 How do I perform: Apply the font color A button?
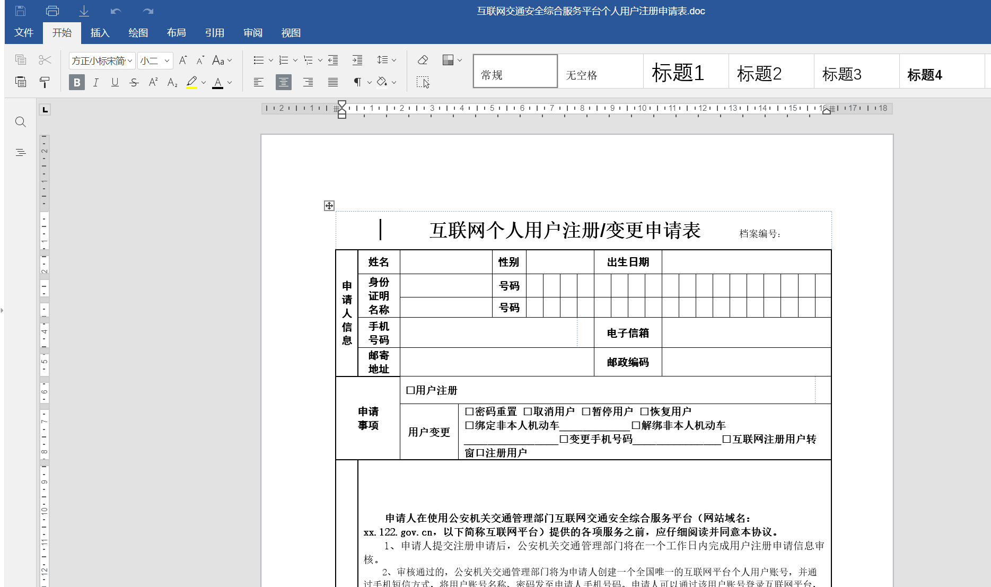pyautogui.click(x=217, y=82)
